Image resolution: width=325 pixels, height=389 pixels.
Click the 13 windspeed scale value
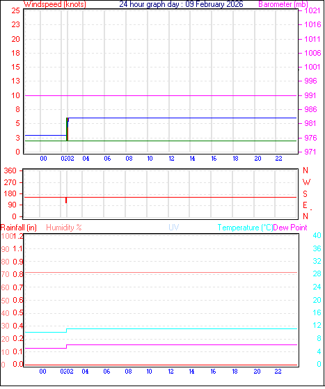click(15, 81)
